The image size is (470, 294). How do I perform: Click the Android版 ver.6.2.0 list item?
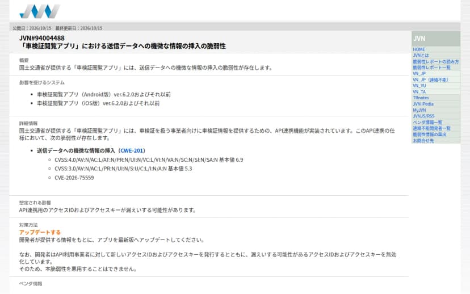tap(104, 94)
